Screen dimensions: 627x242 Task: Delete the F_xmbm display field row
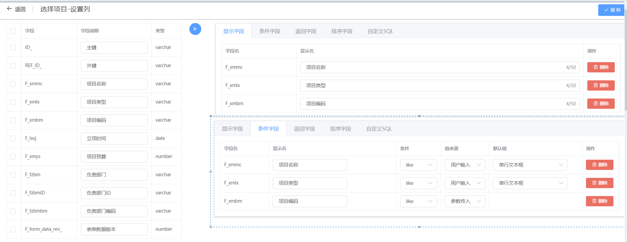point(601,103)
